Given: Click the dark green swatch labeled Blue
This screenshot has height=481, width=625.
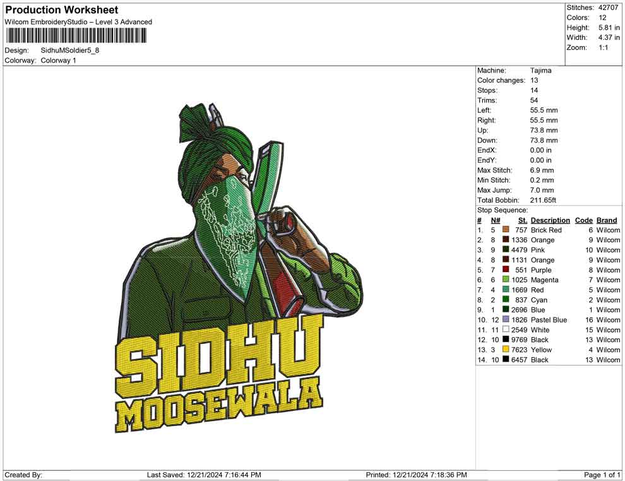Looking at the screenshot, I should pos(506,309).
